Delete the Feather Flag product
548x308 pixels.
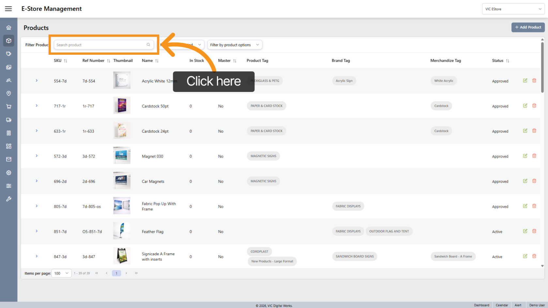[534, 231]
